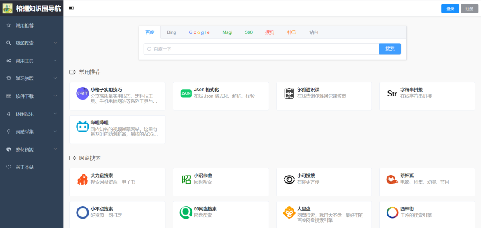Click the 格姗知识圈导航 site title
The image size is (481, 228).
[39, 8]
